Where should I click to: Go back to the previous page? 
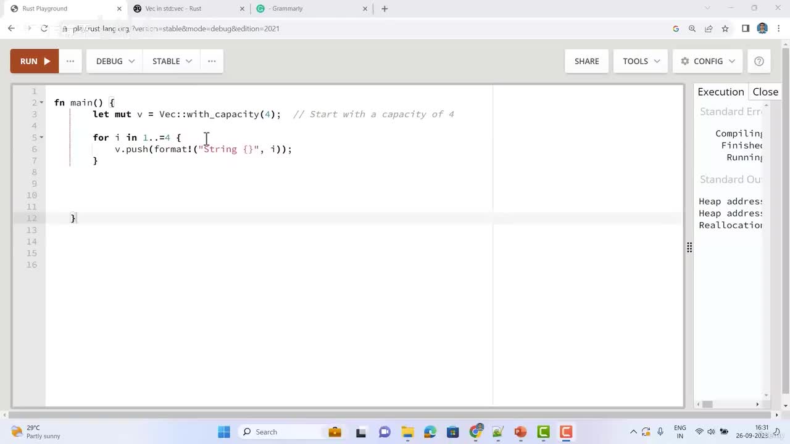pyautogui.click(x=11, y=28)
